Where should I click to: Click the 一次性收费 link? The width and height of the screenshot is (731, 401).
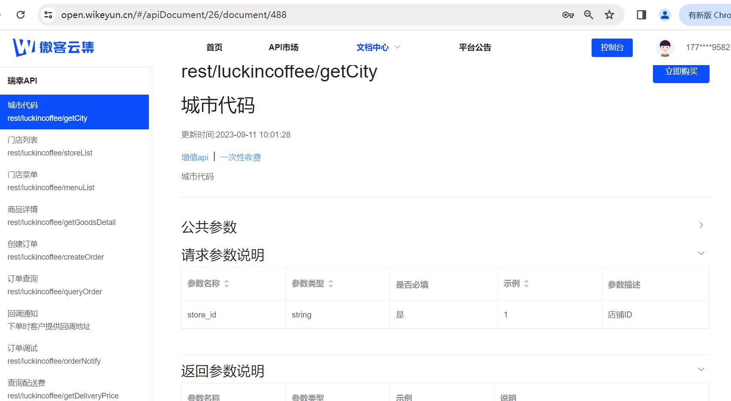[x=241, y=157]
